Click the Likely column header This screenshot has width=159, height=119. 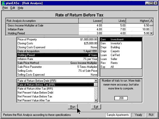(114, 21)
